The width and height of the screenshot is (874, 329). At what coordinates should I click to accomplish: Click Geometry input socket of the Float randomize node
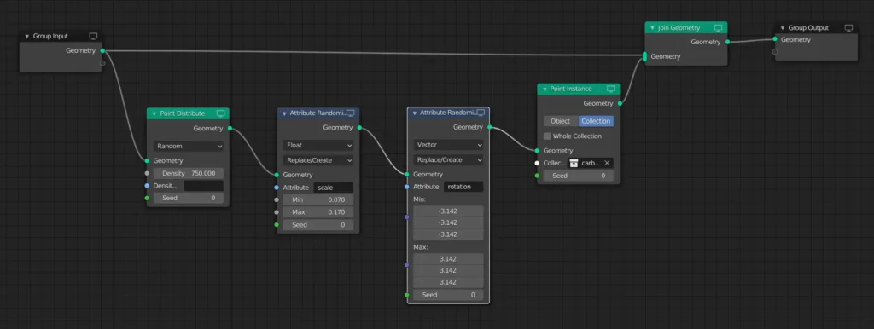pos(277,175)
